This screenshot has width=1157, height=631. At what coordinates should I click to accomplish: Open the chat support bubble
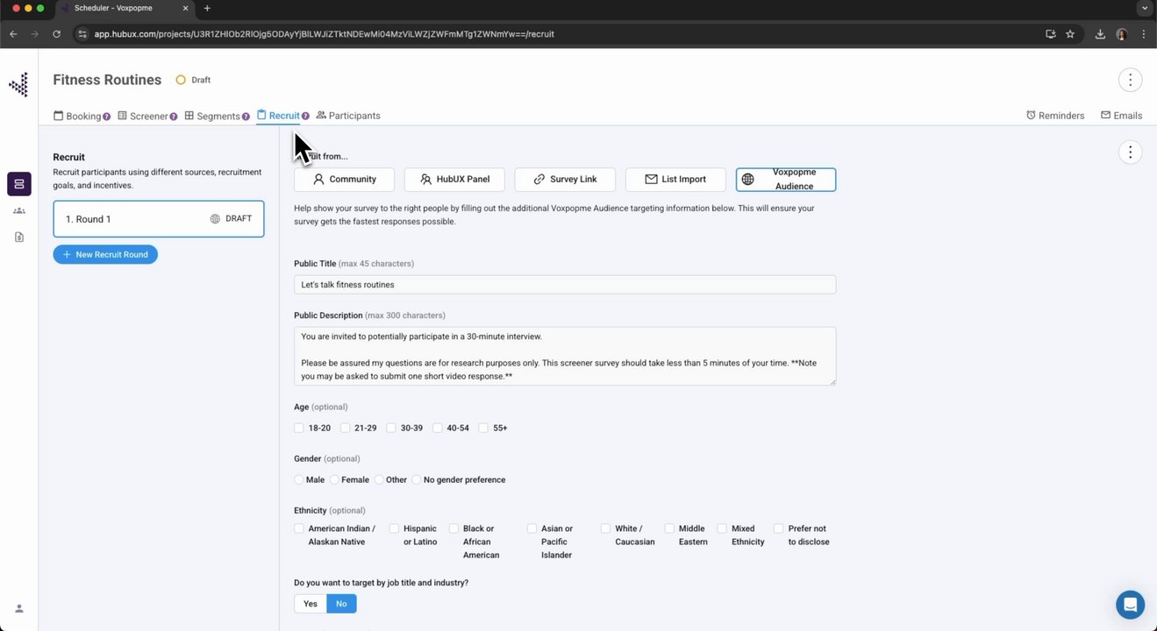point(1130,605)
